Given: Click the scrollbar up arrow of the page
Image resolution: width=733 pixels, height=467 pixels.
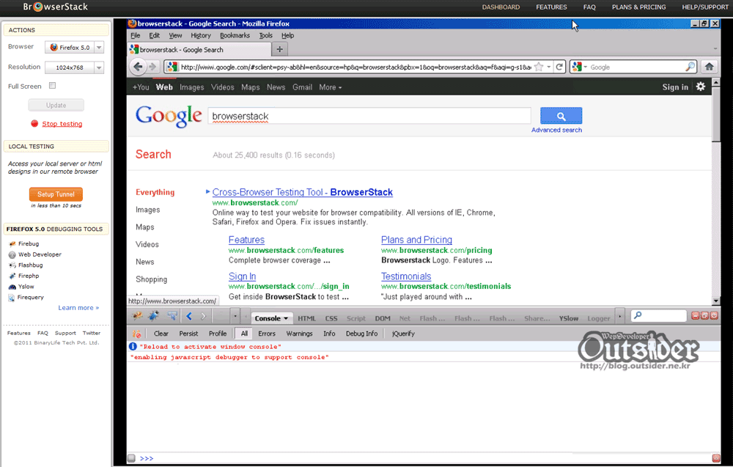Looking at the screenshot, I should tap(715, 82).
